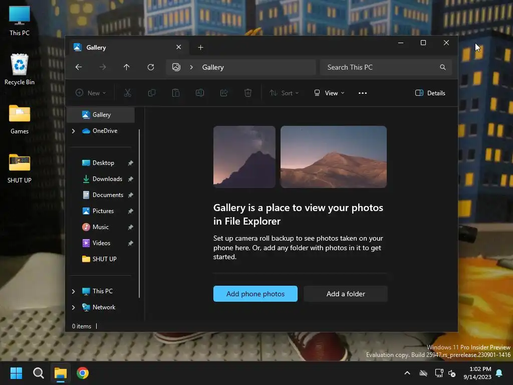Launch Google Chrome from the taskbar
The width and height of the screenshot is (513, 385).
tap(83, 373)
